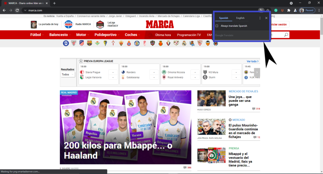
Task: Open Prensa newspaper covers thumbnail
Action: [211, 155]
